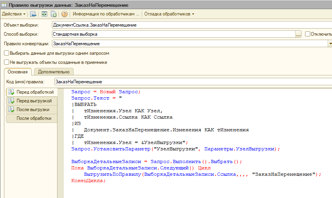Select the После выгрузки handler tab
This screenshot has width=332, height=198.
click(32, 110)
